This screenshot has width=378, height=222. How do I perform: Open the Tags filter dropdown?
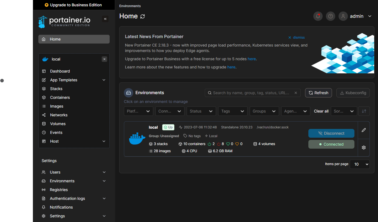pyautogui.click(x=233, y=111)
